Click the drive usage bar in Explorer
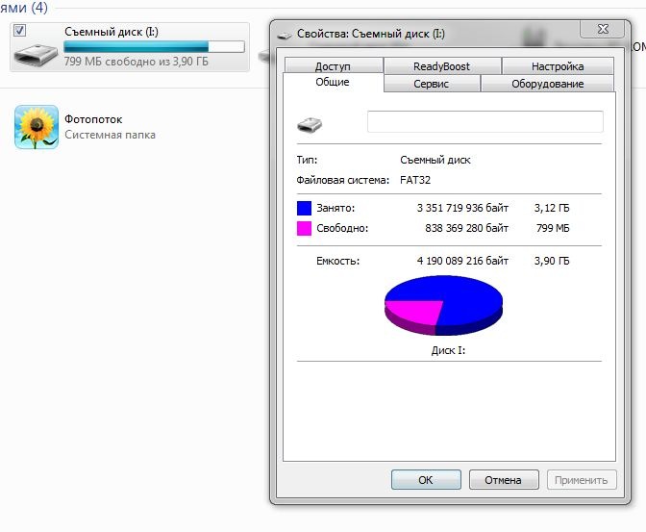646x532 pixels. 154,46
